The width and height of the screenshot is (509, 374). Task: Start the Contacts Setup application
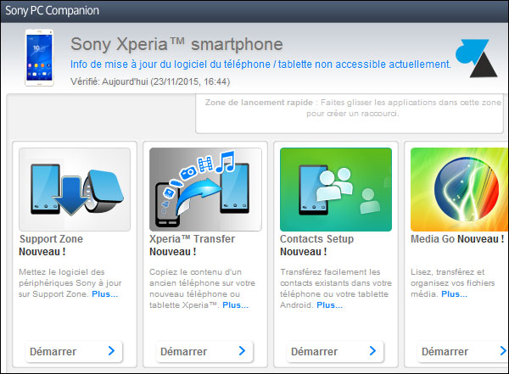(335, 351)
